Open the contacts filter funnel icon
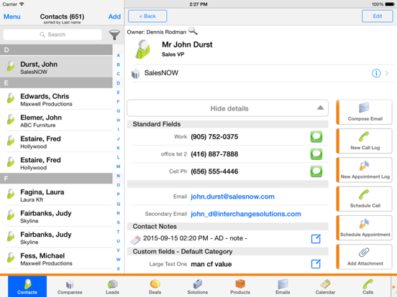This screenshot has height=297, width=397. (x=114, y=35)
